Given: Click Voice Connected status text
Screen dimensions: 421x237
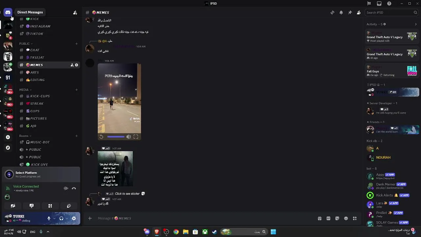Looking at the screenshot, I should tap(26, 186).
